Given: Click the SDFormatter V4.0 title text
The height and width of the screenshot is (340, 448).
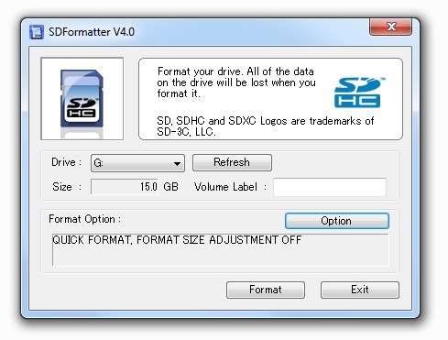Looking at the screenshot, I should pos(92,32).
